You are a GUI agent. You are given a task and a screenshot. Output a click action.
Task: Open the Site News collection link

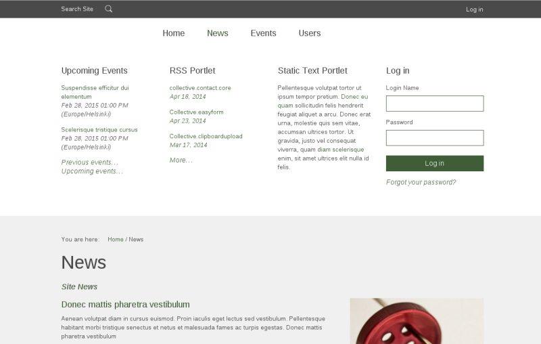click(x=79, y=286)
